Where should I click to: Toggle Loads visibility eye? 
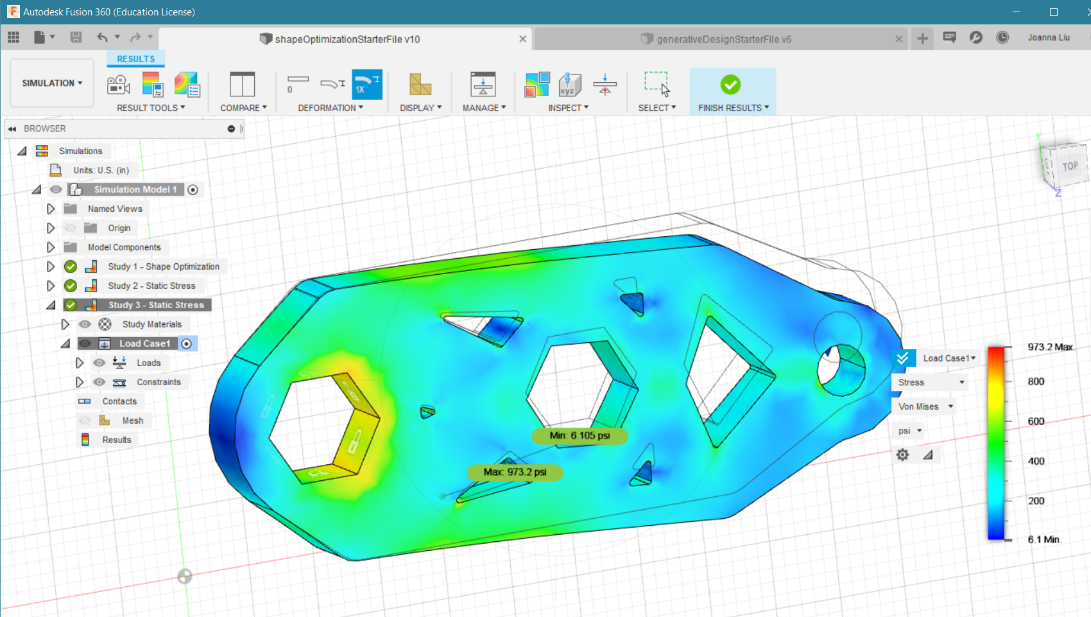(x=99, y=363)
